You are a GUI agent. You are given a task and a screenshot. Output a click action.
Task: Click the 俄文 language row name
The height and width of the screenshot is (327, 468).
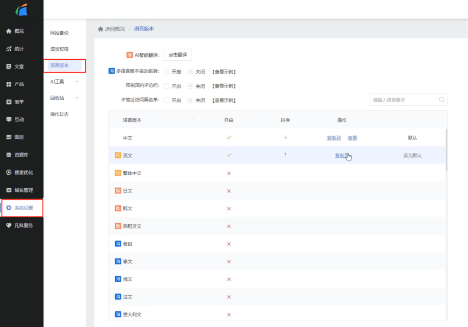pyautogui.click(x=127, y=279)
